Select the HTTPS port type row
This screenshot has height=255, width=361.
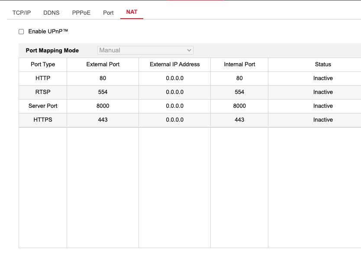click(43, 120)
